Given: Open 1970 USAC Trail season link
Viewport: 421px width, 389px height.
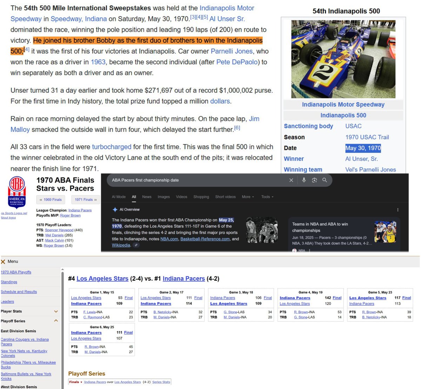Looking at the screenshot, I should pyautogui.click(x=367, y=137).
